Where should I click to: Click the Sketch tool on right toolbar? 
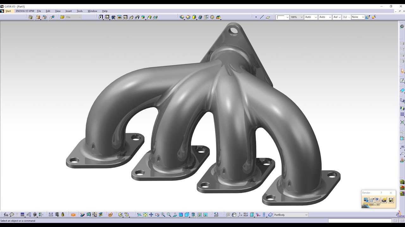(x=402, y=81)
